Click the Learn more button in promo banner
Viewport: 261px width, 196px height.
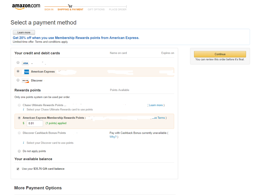click(24, 32)
